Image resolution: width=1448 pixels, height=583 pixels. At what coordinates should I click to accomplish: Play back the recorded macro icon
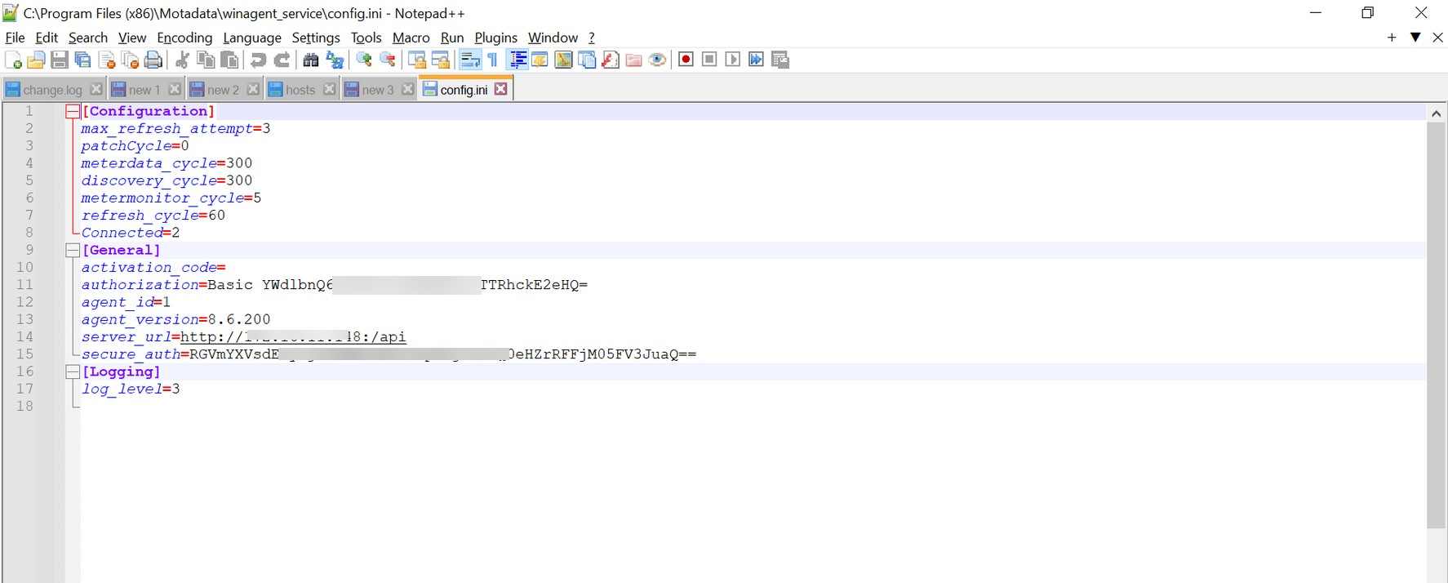733,60
